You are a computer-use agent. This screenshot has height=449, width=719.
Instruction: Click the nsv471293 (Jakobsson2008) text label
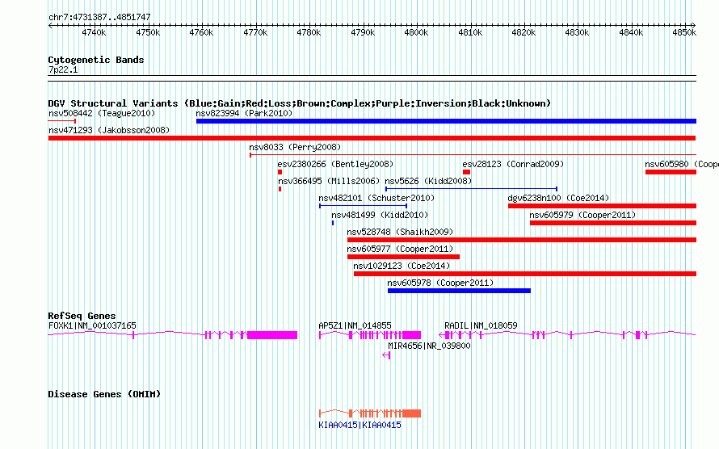(x=109, y=130)
